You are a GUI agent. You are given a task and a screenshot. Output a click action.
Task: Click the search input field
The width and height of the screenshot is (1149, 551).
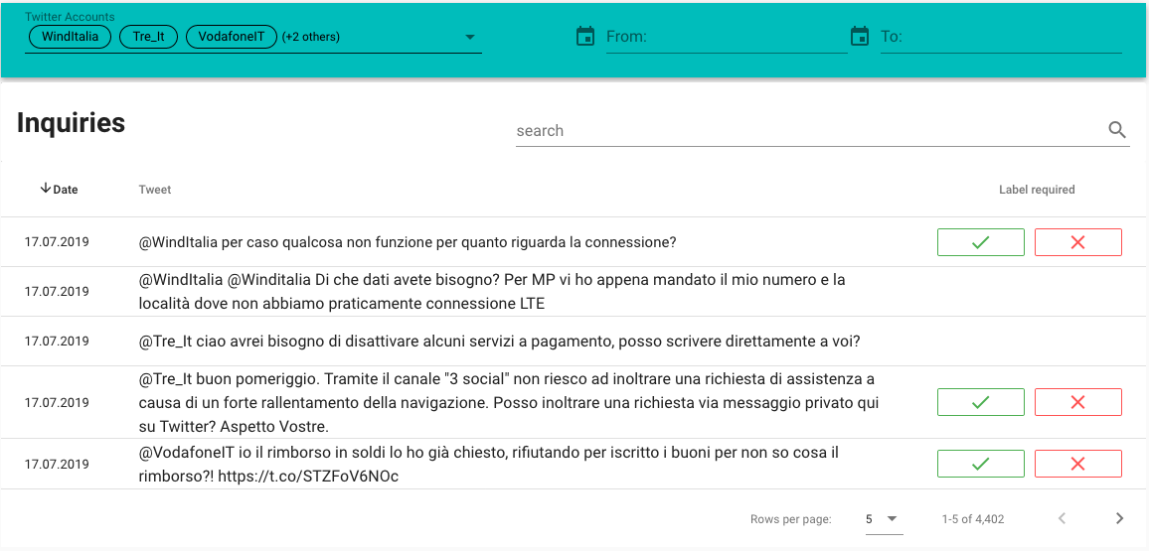click(805, 131)
